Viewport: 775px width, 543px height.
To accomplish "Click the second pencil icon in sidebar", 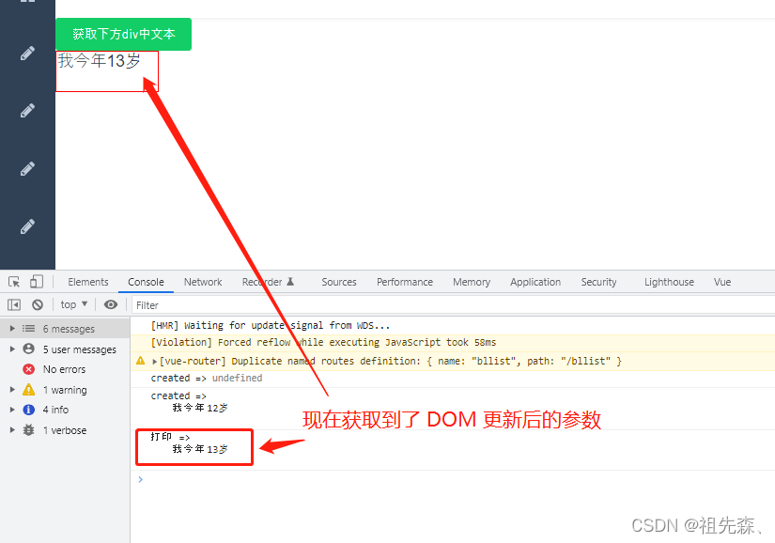I will [x=27, y=110].
